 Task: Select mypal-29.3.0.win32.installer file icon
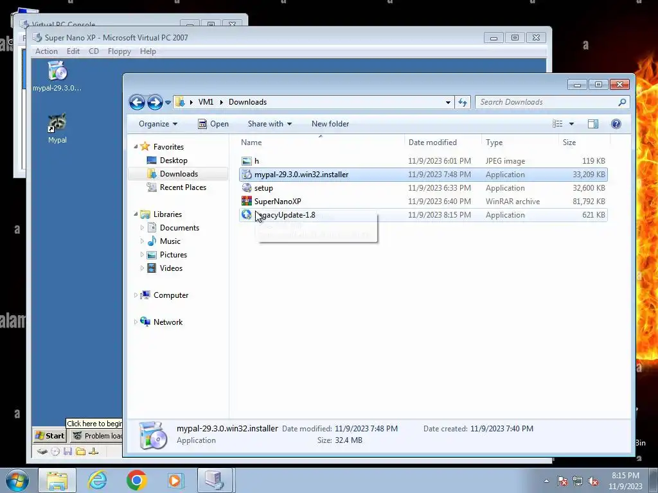point(247,175)
